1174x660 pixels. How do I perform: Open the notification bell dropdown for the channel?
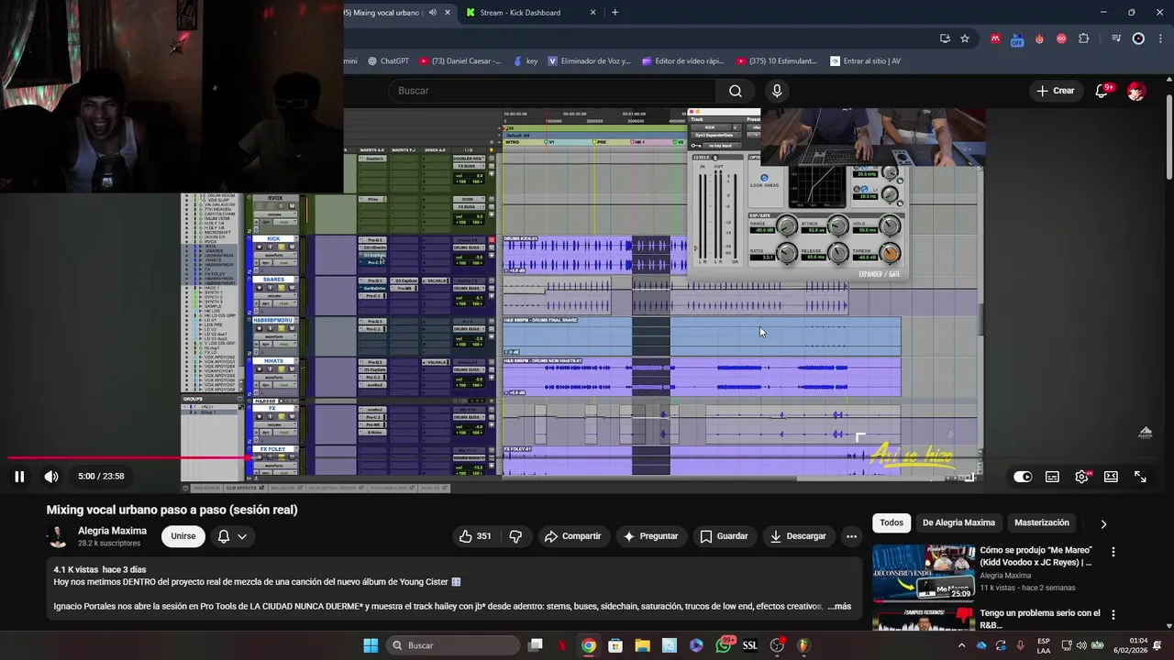tap(231, 536)
